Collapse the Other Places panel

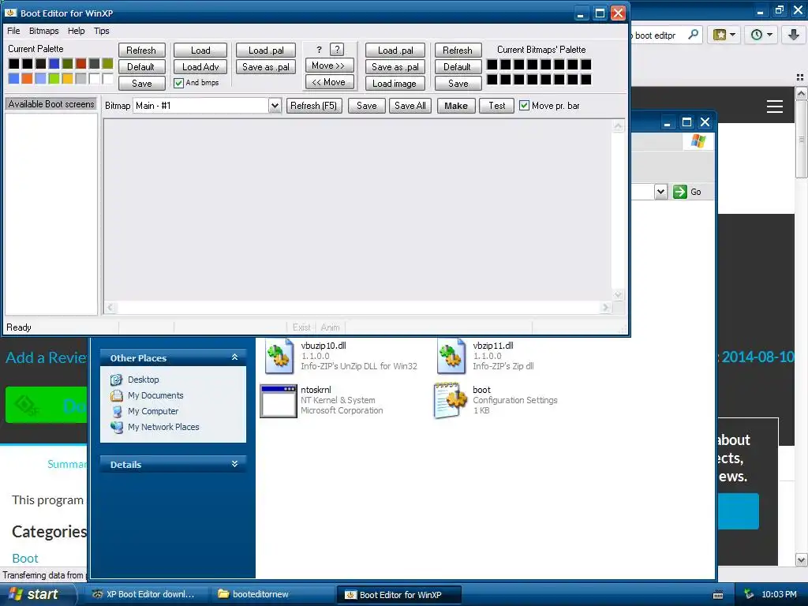point(234,357)
